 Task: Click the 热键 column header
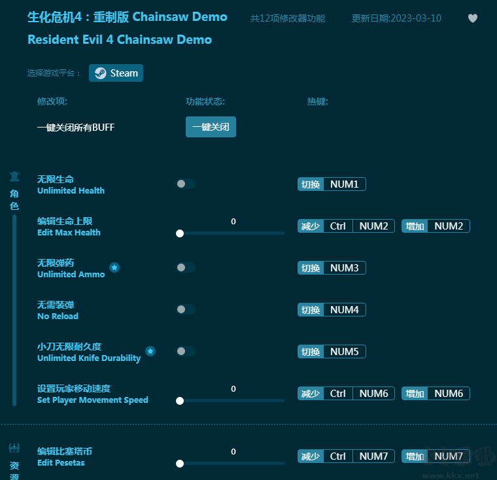coord(318,101)
